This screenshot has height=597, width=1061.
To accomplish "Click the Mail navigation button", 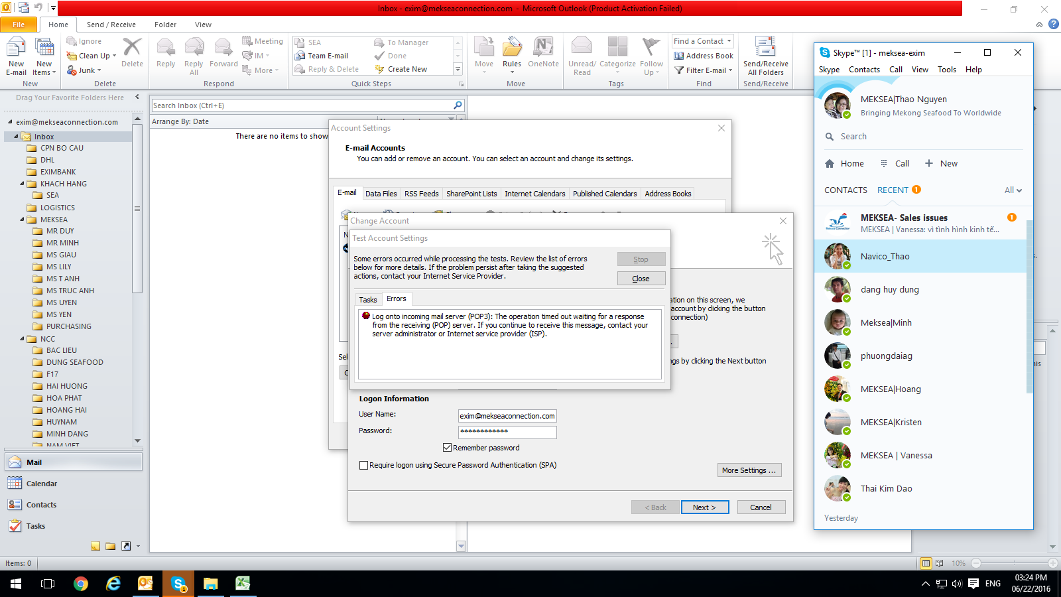I will point(74,462).
